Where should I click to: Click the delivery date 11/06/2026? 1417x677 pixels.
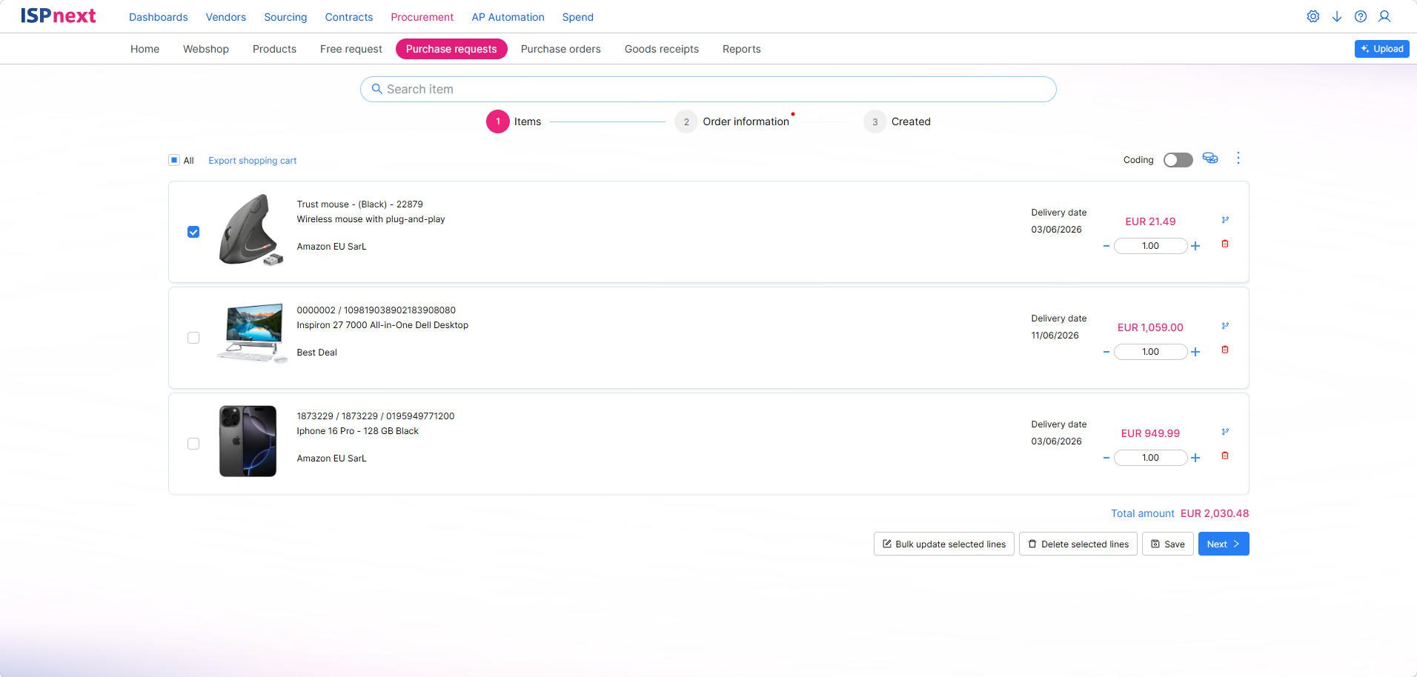tap(1055, 336)
